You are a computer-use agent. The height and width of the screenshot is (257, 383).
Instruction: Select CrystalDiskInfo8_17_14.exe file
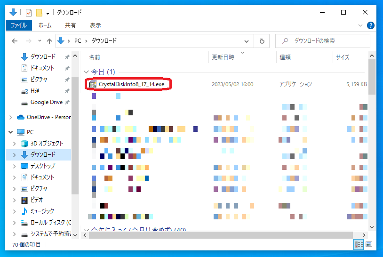131,84
